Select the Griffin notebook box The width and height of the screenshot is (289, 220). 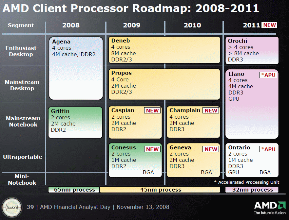pyautogui.click(x=75, y=122)
